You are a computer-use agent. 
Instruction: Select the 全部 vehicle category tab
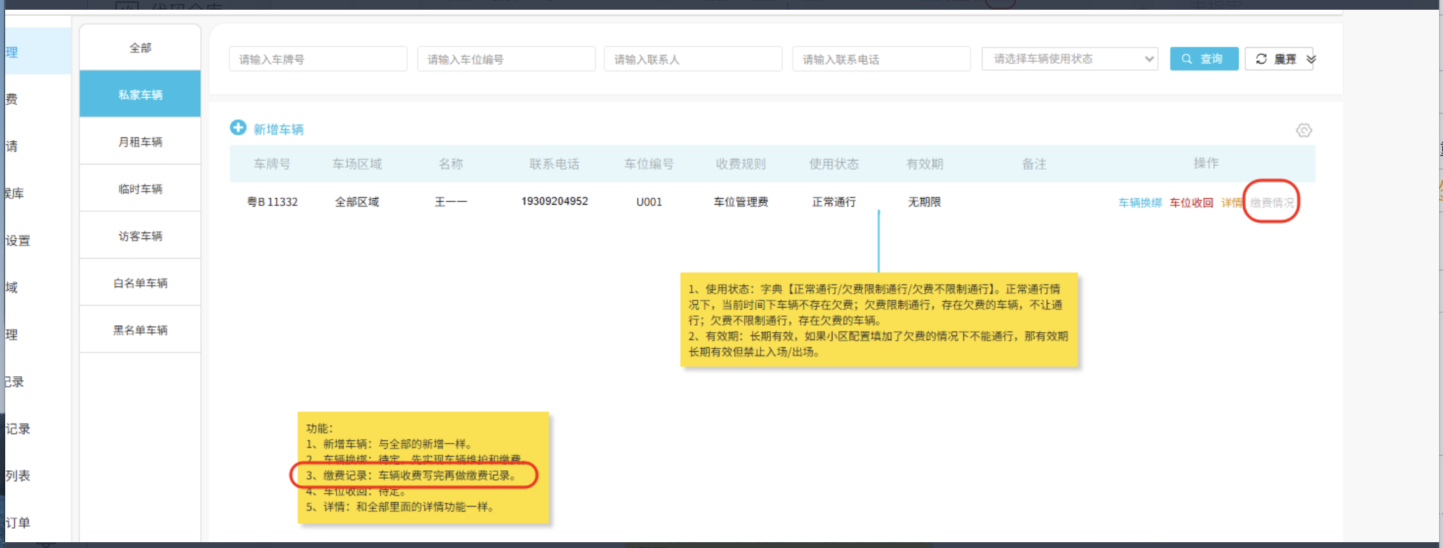click(x=140, y=48)
